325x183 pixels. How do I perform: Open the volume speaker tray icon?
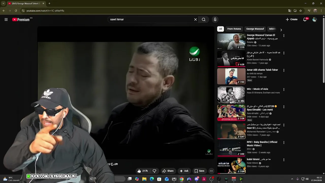pyautogui.click(x=307, y=179)
